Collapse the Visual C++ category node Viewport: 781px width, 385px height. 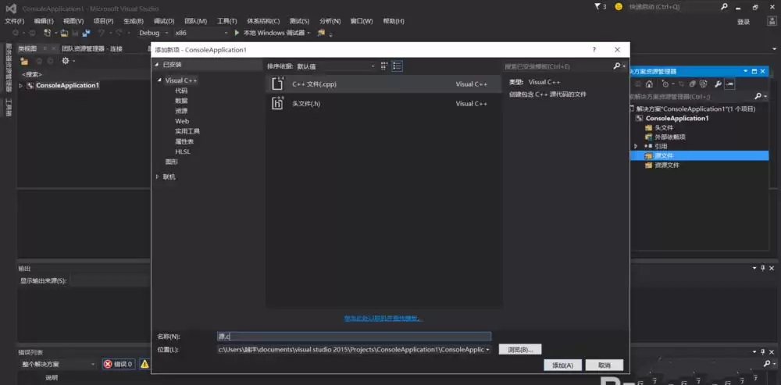[159, 80]
